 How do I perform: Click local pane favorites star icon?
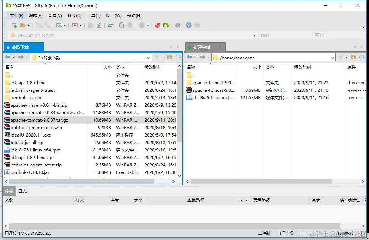(x=157, y=57)
